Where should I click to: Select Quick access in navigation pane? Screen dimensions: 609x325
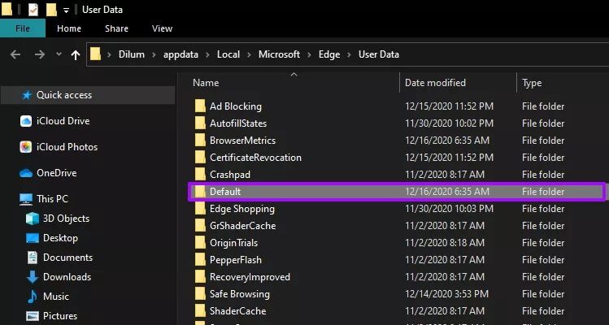[x=88, y=95]
